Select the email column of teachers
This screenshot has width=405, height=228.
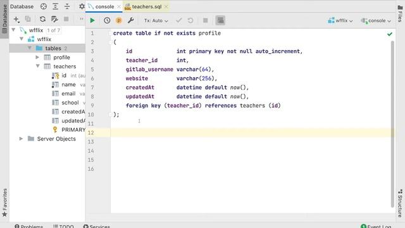pyautogui.click(x=68, y=94)
